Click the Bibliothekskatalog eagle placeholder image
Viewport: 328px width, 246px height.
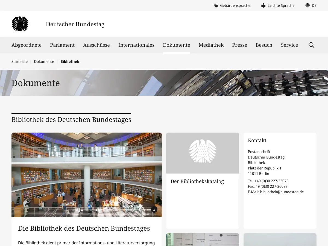[203, 153]
